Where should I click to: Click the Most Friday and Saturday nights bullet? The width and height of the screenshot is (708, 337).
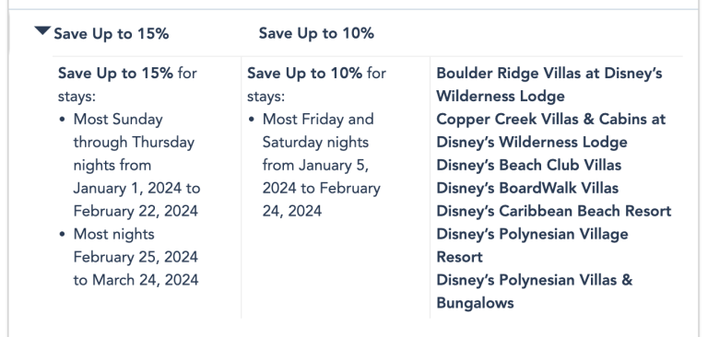pyautogui.click(x=322, y=165)
